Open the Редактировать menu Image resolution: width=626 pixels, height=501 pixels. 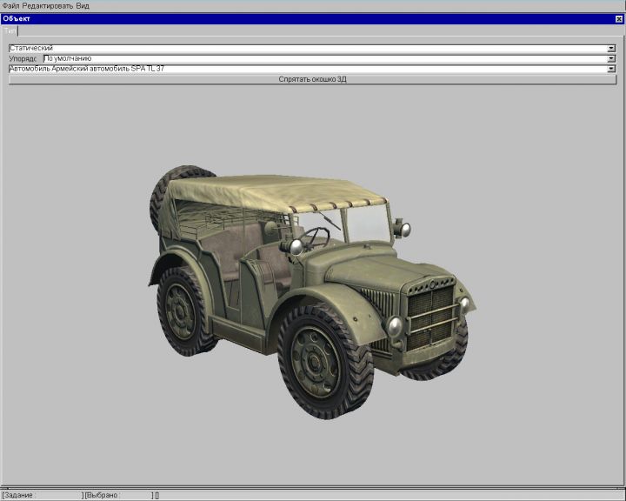click(48, 5)
